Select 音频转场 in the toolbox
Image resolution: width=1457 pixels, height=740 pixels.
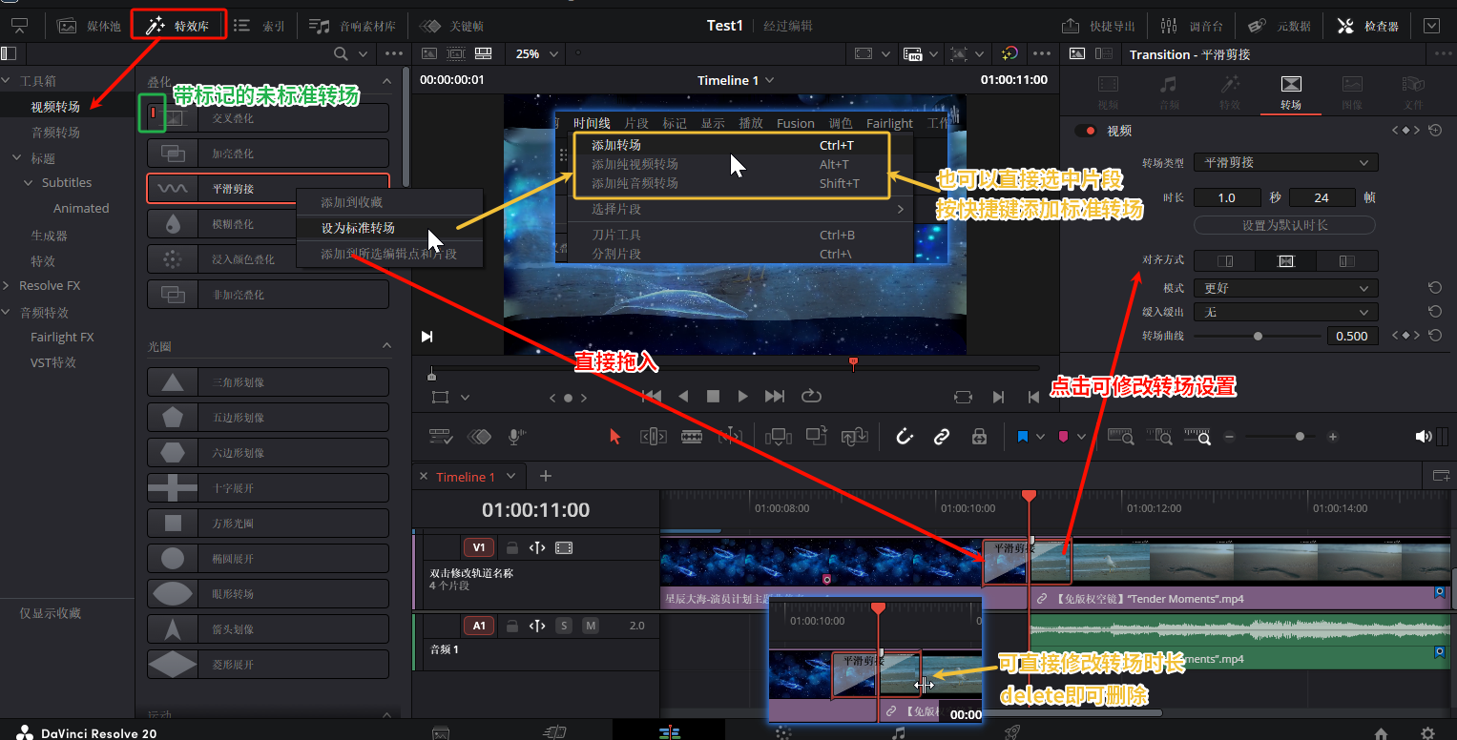tap(55, 133)
